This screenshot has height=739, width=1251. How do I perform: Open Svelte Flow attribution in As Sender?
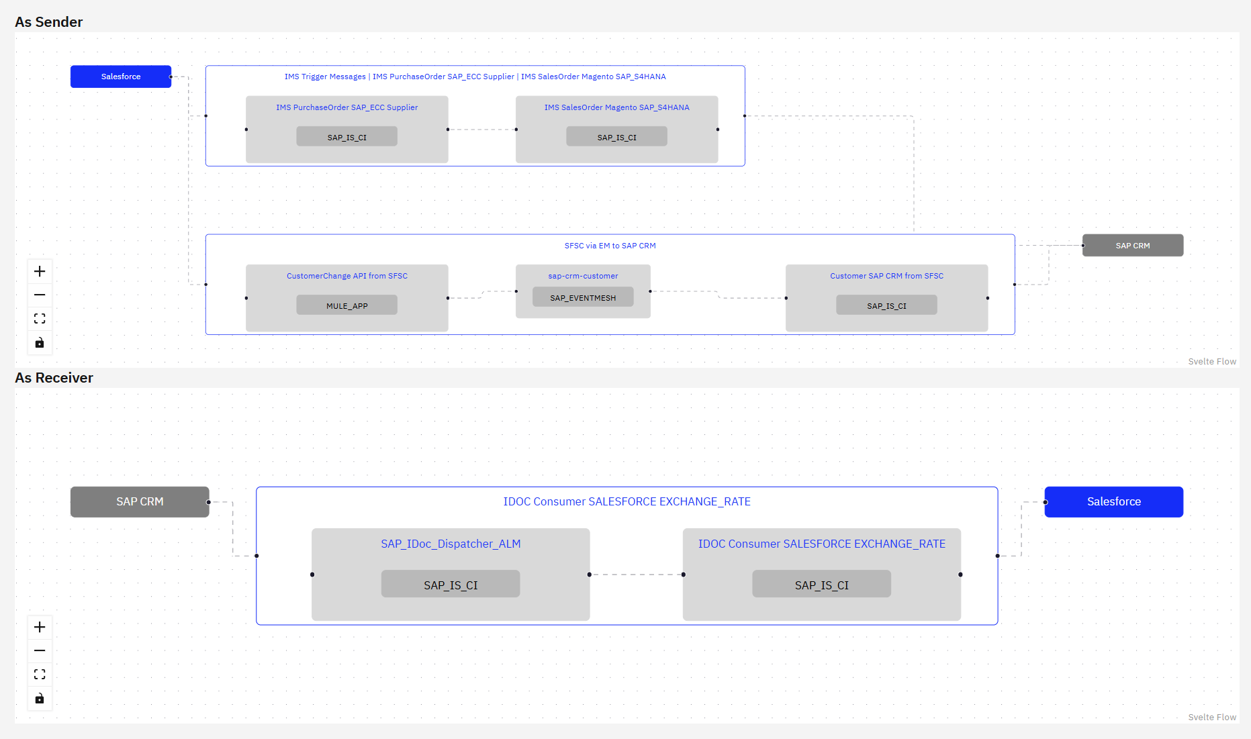tap(1211, 361)
